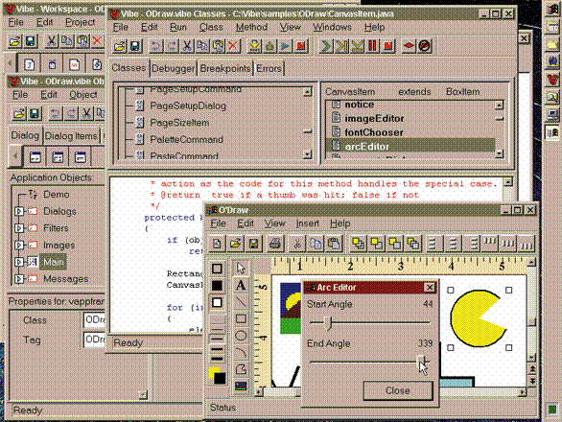Click the yellow and black color swatch

coord(217,376)
